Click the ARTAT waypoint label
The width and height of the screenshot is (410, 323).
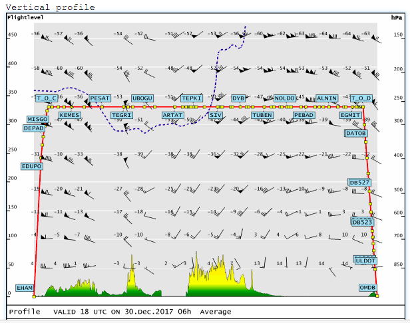[x=172, y=115]
